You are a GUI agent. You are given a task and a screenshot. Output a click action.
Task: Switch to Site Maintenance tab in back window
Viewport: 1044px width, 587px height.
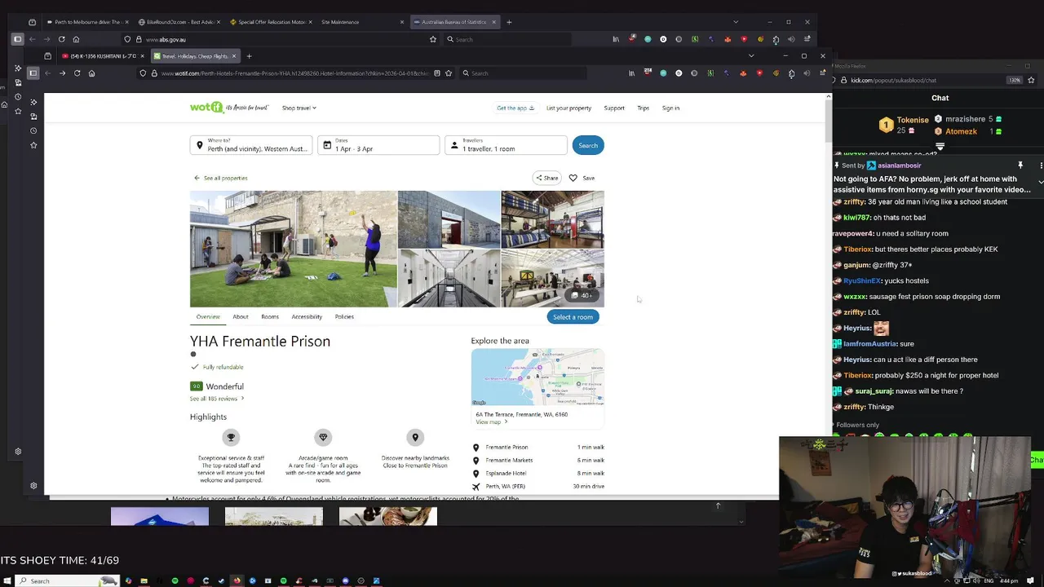click(x=363, y=22)
